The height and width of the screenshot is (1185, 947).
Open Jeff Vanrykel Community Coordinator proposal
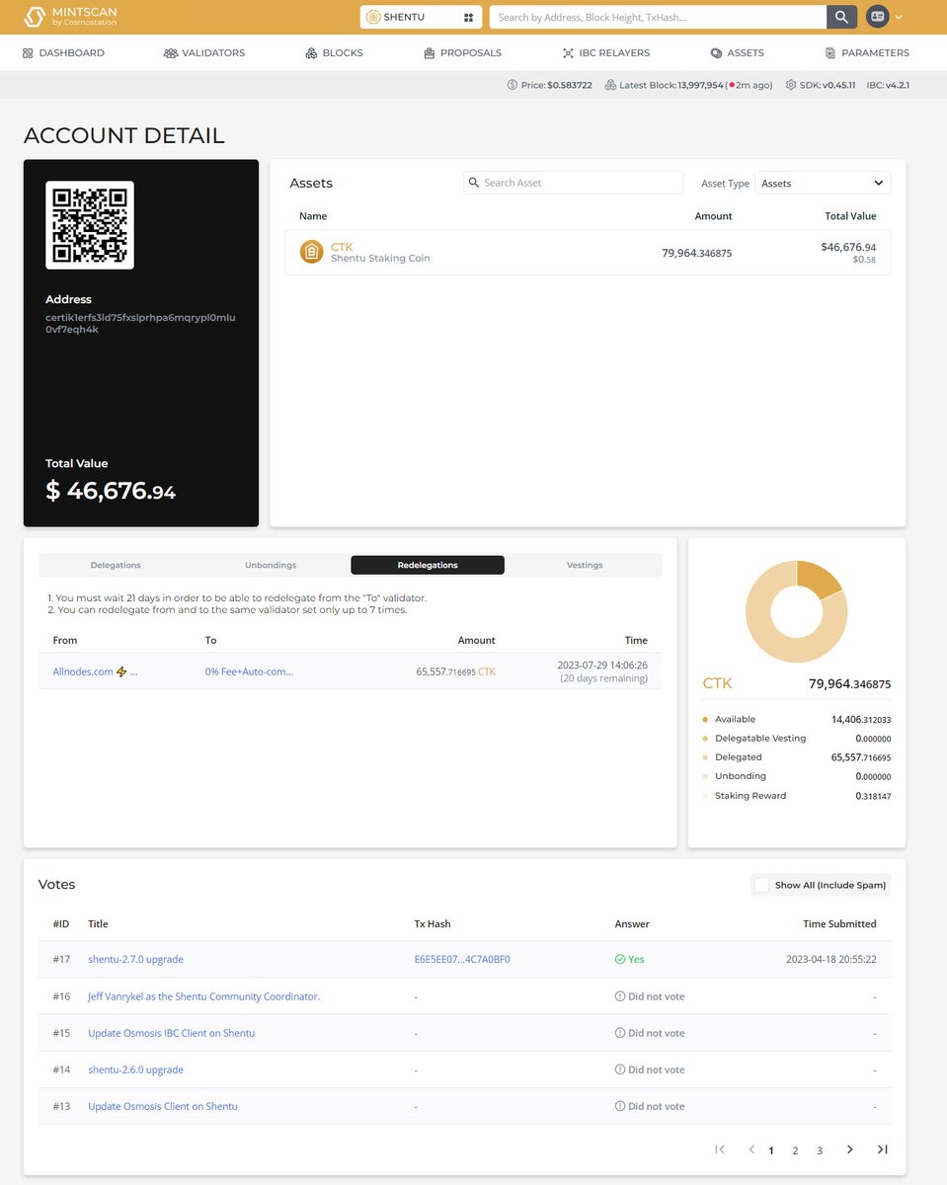tap(203, 996)
